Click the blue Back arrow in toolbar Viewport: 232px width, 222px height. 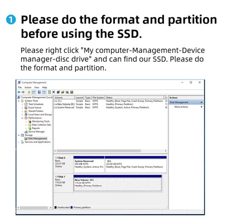tap(19, 92)
